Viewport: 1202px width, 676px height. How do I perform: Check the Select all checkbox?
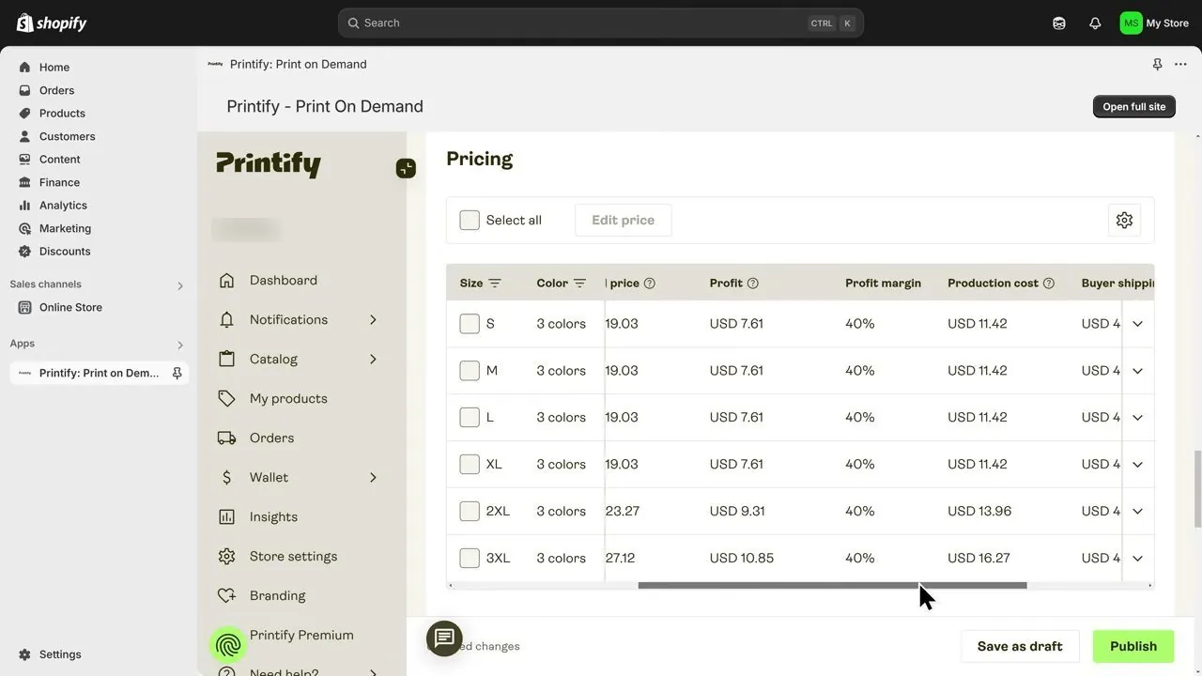pyautogui.click(x=470, y=220)
